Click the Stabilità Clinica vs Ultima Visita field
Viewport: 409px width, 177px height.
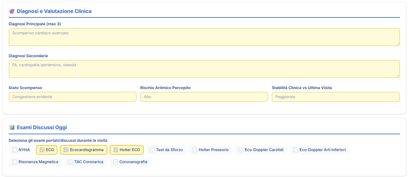point(336,97)
